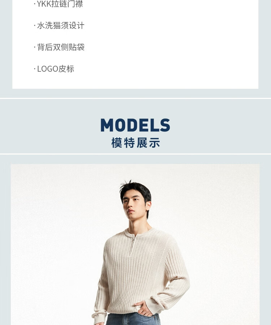Click the 背后双侧贴袋 feature line
271x325 pixels.
(61, 47)
